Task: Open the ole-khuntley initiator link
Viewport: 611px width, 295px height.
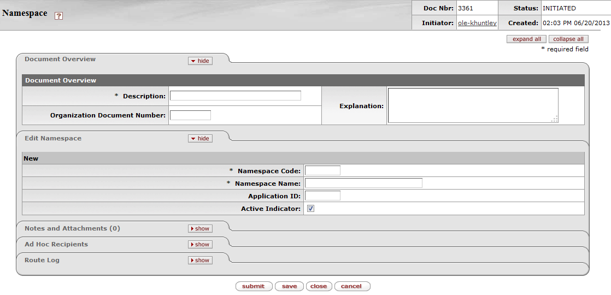Action: [x=477, y=23]
